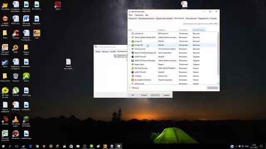266x149 pixels.
Task: Open the Параметры menu in Task Manager
Action: [139, 15]
